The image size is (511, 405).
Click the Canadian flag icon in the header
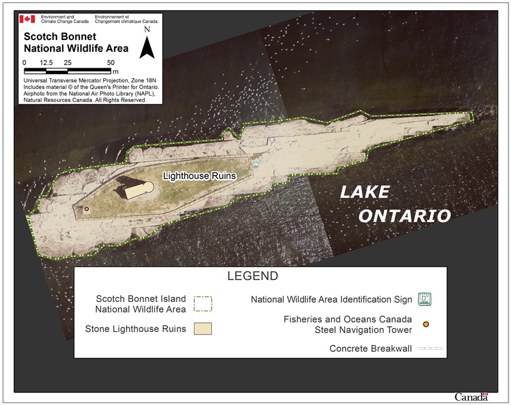coord(27,19)
